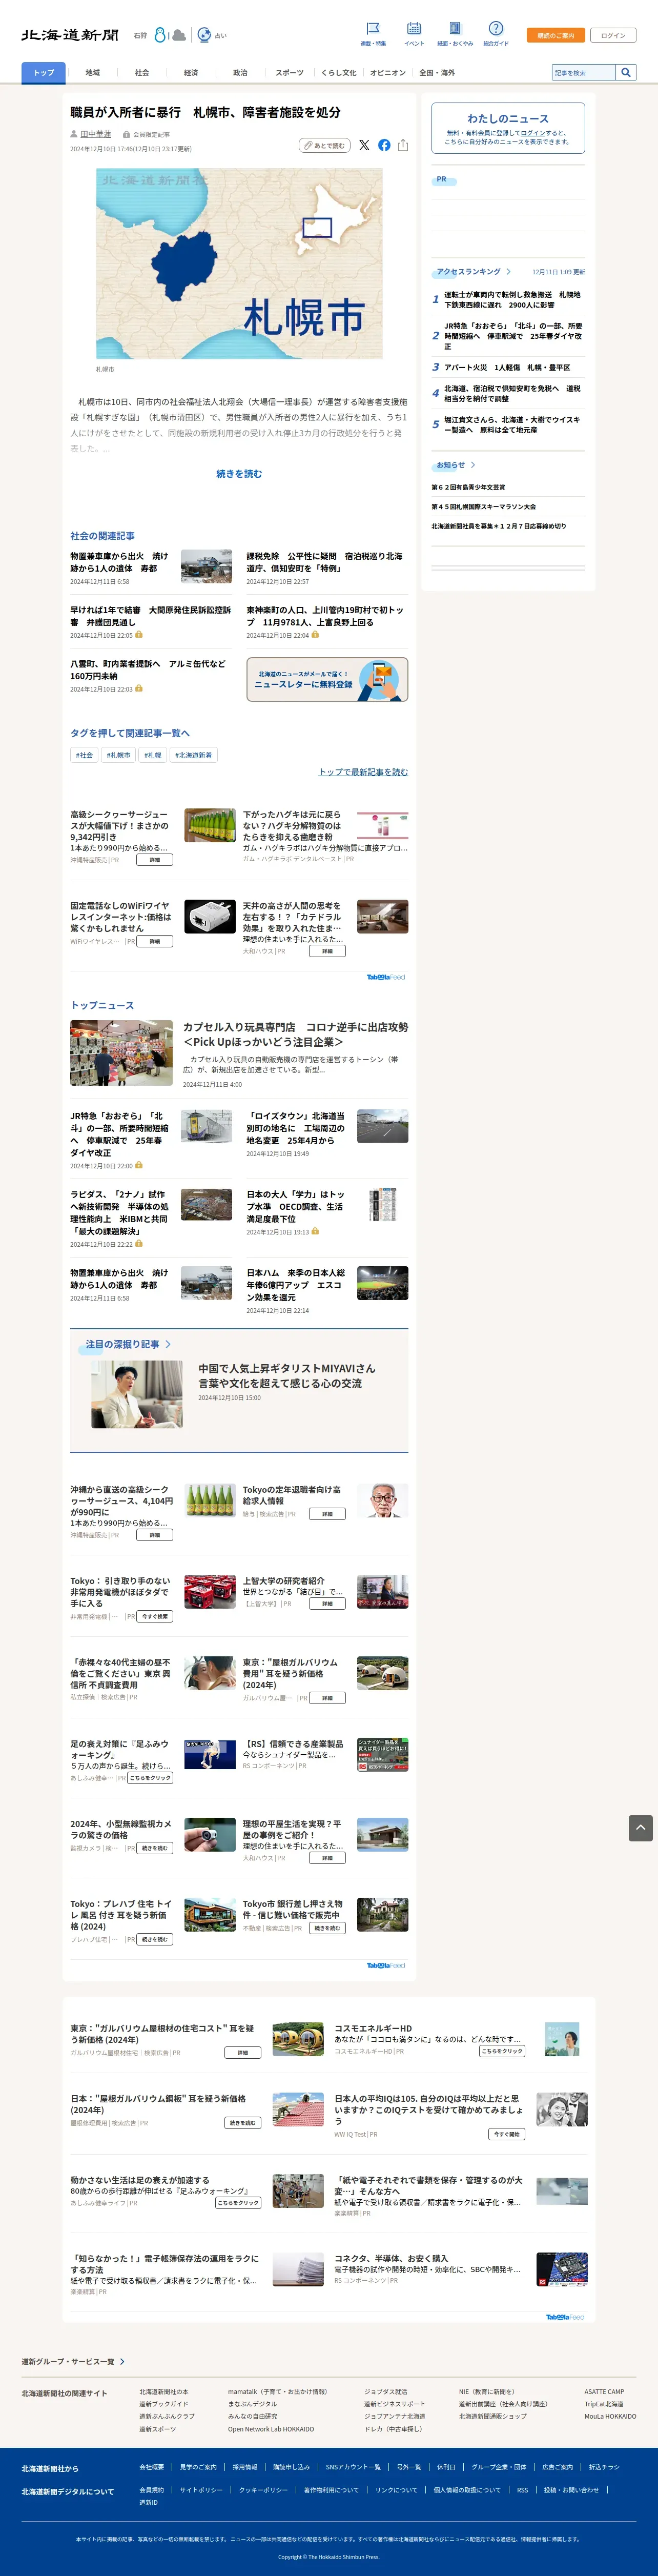Select the 社会 navigation tab
The height and width of the screenshot is (2576, 658).
click(142, 72)
